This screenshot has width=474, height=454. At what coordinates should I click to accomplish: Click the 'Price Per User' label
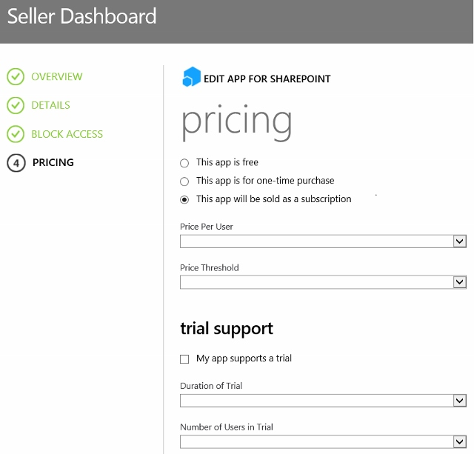click(x=207, y=227)
